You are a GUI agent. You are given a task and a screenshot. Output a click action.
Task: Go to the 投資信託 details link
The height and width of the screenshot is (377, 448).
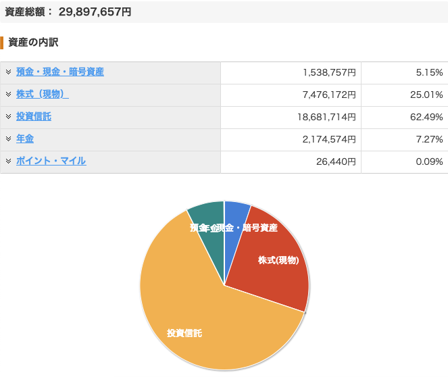[34, 117]
